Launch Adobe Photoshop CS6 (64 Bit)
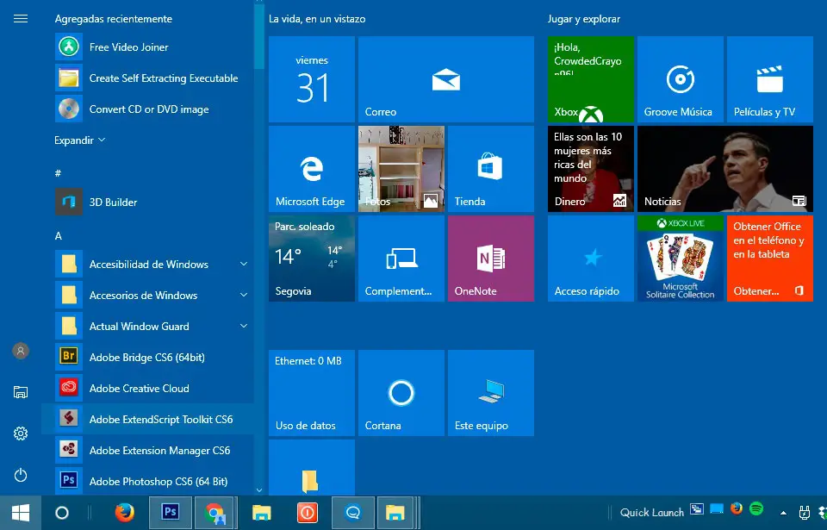Screen dimensions: 827x530 [x=158, y=481]
